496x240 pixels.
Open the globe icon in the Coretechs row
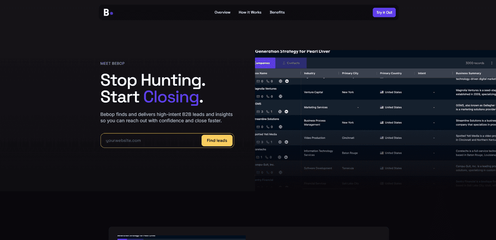click(x=279, y=157)
